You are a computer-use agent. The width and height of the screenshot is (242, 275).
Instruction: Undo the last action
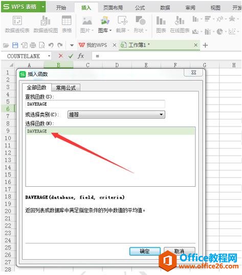click(51, 45)
